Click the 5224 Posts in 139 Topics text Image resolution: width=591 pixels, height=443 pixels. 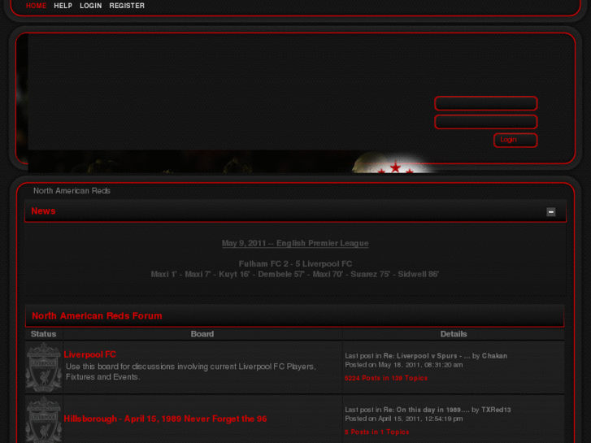386,378
